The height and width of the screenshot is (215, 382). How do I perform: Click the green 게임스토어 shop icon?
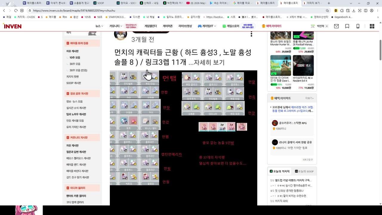click(x=224, y=26)
